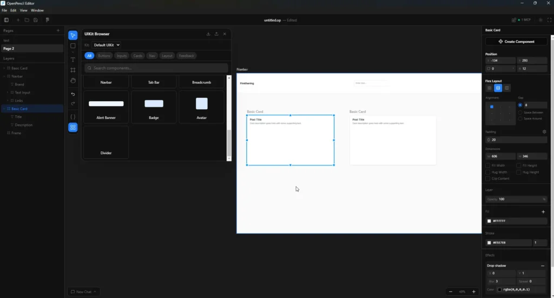Show All components filter
Viewport: 554px width, 298px height.
[x=89, y=56]
